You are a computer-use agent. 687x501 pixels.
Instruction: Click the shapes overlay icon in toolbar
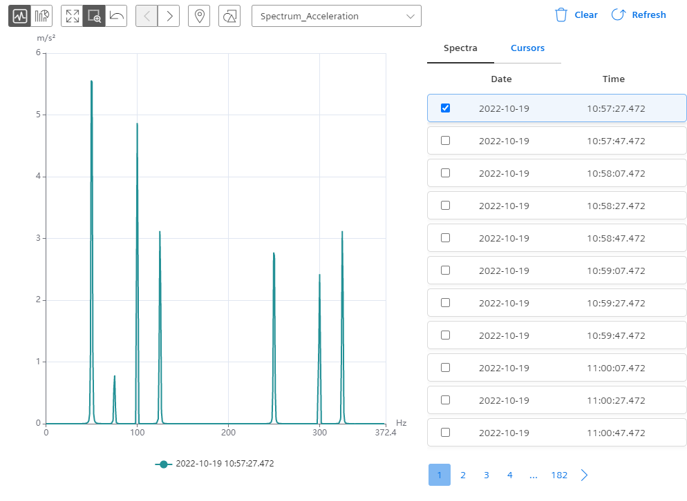[229, 16]
